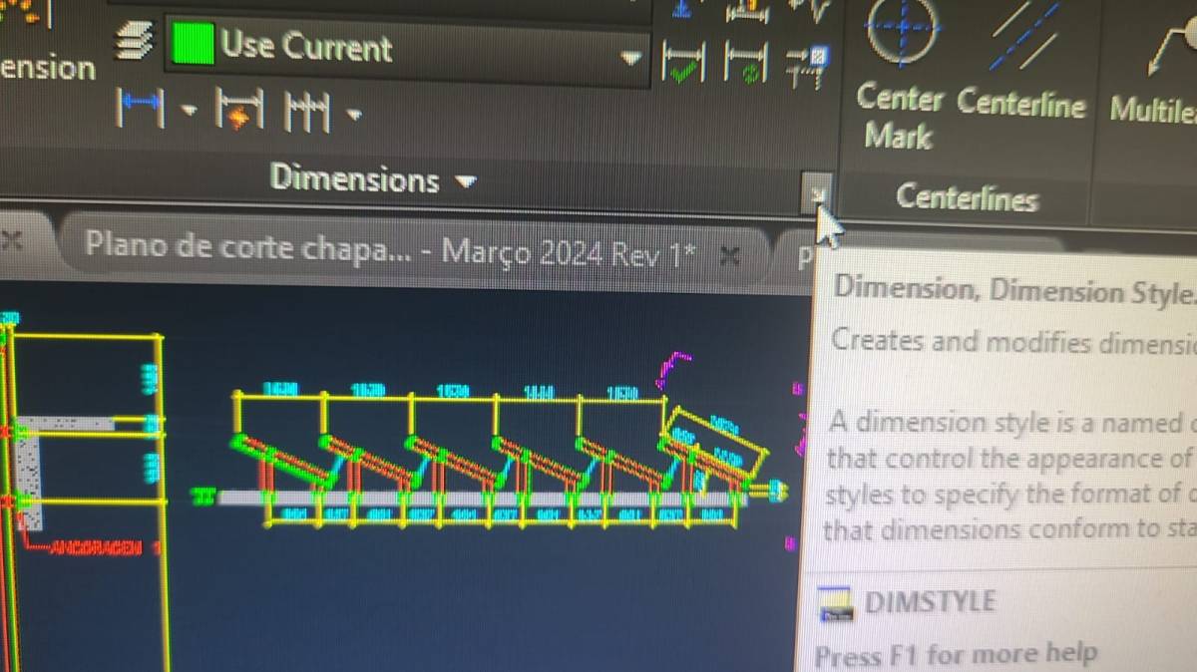Screen dimensions: 1197x672
Task: Click the DIMSTYLE command name in the tooltip
Action: (x=930, y=602)
